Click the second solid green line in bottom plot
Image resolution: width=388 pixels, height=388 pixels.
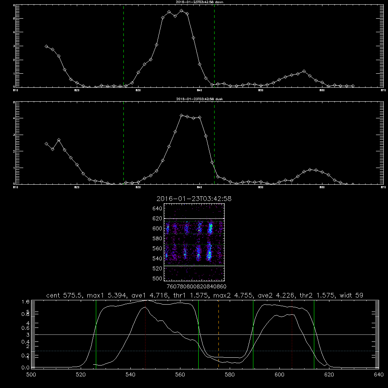tap(198, 334)
